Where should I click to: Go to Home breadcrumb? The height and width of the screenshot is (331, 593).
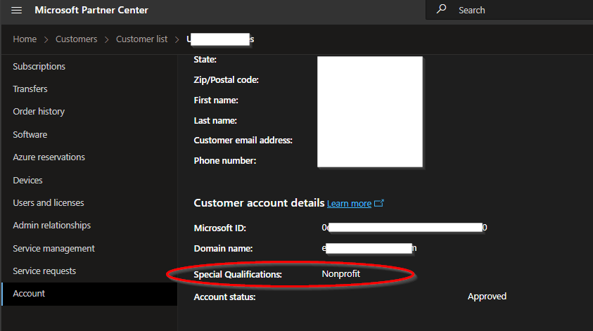click(25, 39)
